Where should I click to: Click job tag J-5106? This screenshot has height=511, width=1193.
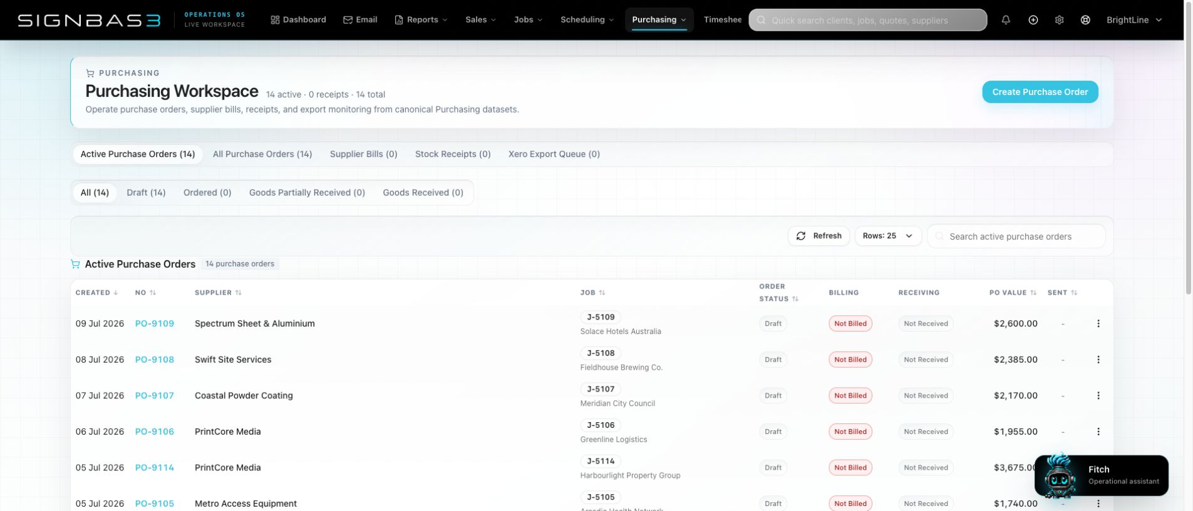601,425
